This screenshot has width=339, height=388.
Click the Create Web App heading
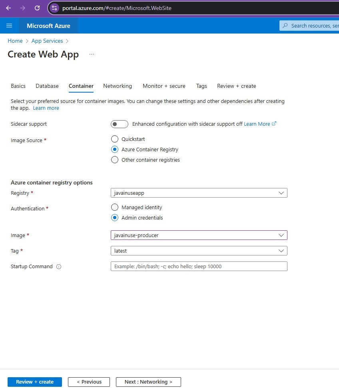coord(43,54)
